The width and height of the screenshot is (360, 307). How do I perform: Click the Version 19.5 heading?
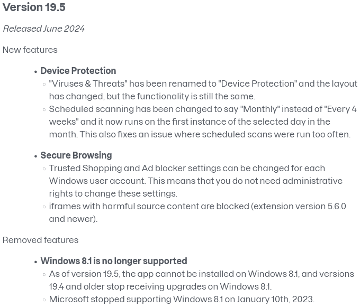34,7
